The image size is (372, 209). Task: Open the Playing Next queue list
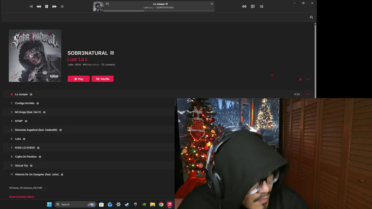[262, 6]
